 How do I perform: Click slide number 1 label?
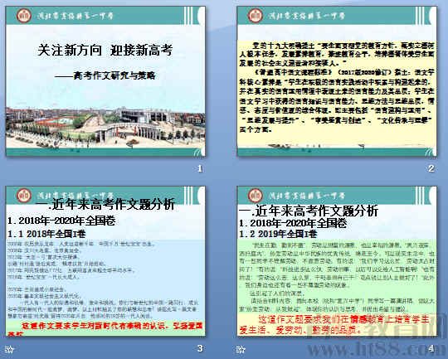pos(200,168)
